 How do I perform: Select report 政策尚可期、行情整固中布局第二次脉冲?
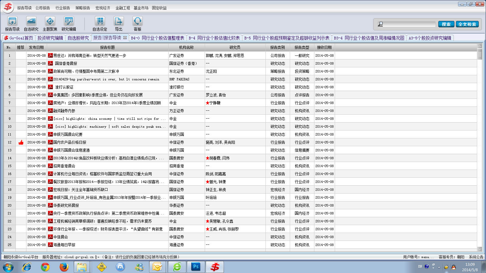pos(86,71)
